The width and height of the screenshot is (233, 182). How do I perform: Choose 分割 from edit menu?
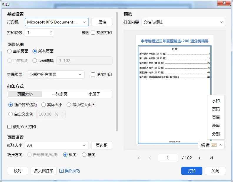(x=216, y=134)
